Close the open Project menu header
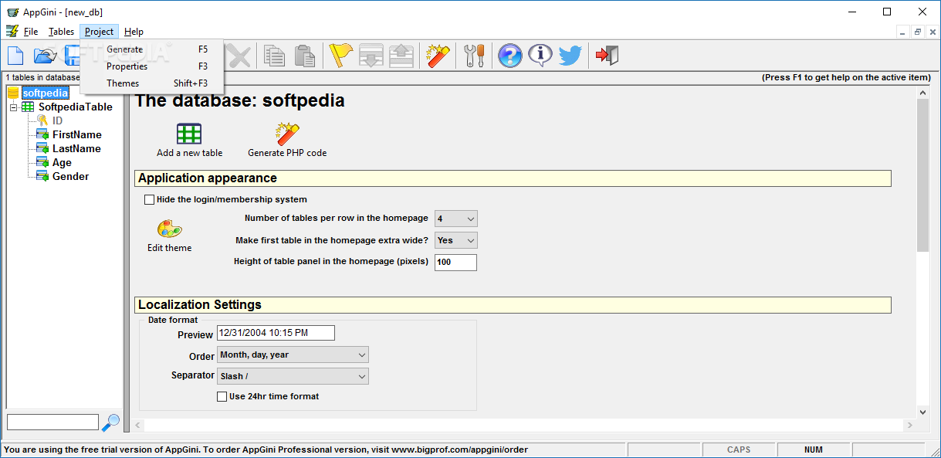 pos(99,32)
